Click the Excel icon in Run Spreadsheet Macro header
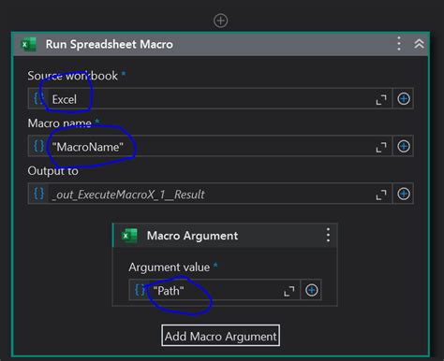Viewport: 444px width, 361px height. click(28, 44)
